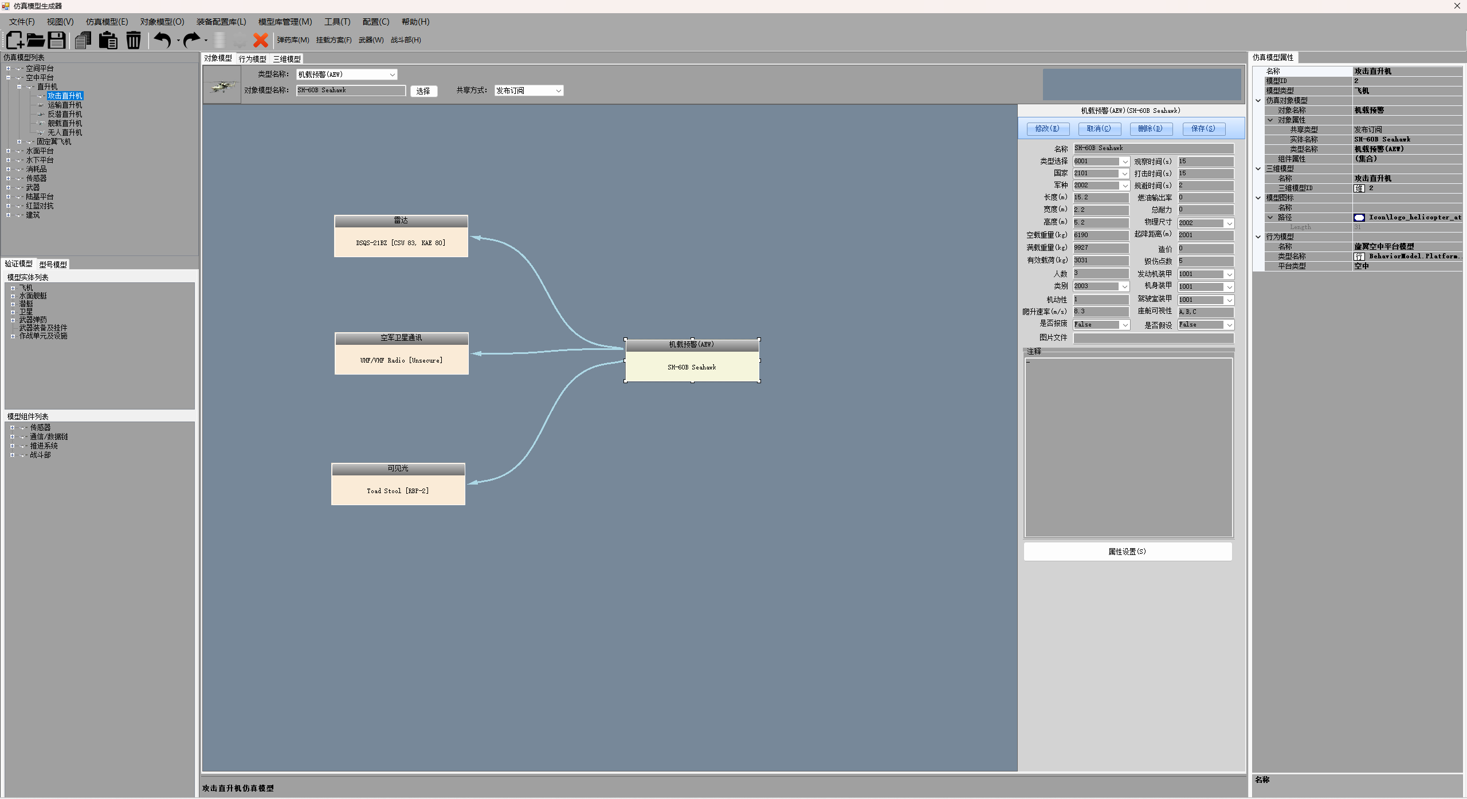Click the 名称 input field SH-60B Seahawk
This screenshot has width=1467, height=799.
(1153, 148)
